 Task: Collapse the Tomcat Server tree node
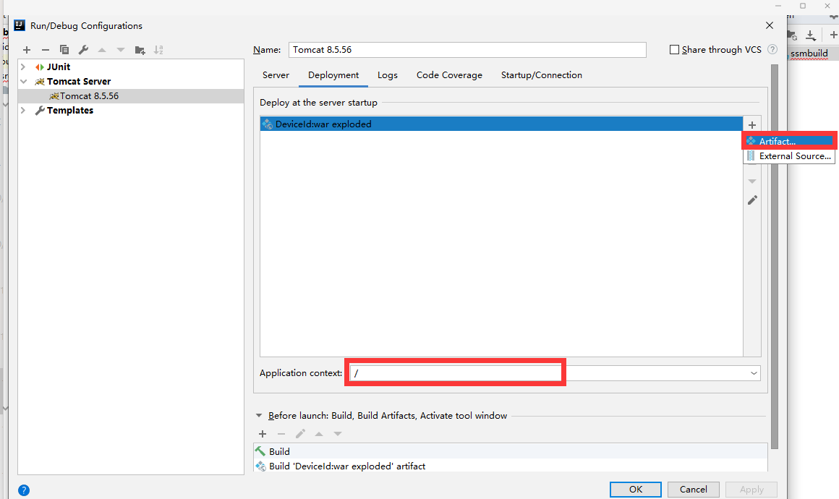[x=23, y=81]
